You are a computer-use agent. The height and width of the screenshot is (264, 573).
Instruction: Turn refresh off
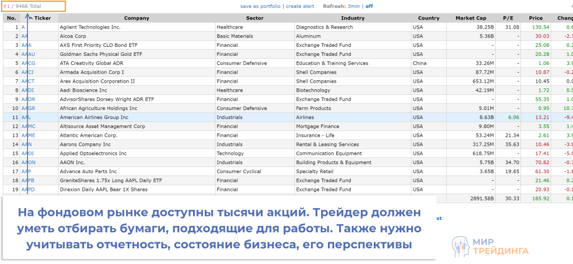(x=369, y=6)
